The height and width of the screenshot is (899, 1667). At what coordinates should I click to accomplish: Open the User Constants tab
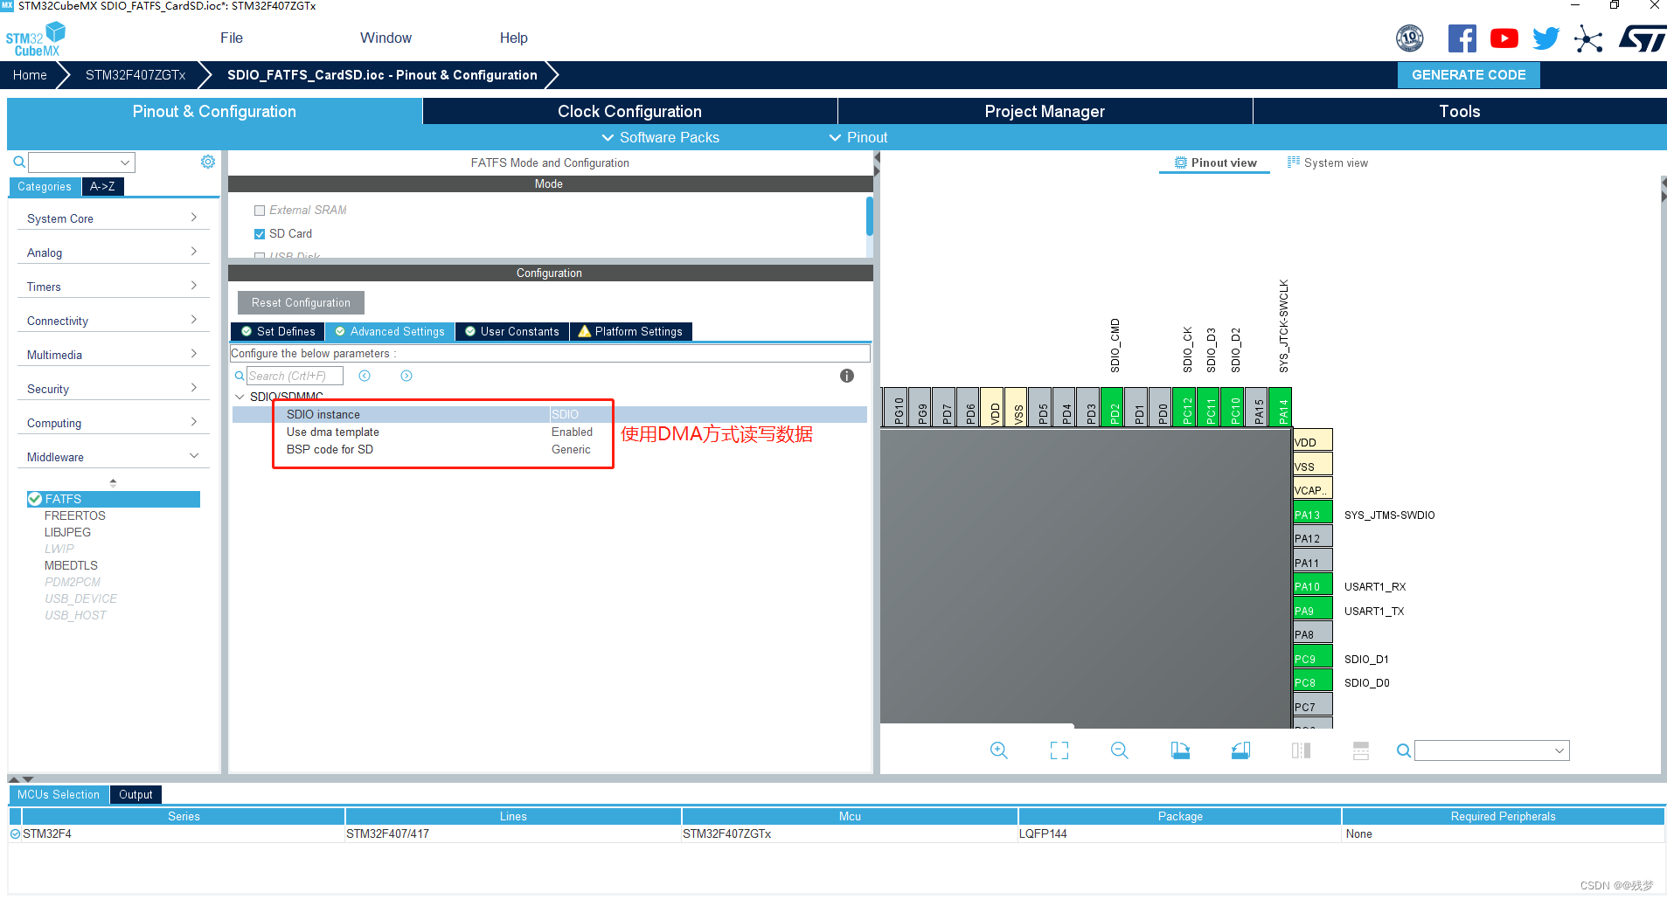pyautogui.click(x=512, y=331)
